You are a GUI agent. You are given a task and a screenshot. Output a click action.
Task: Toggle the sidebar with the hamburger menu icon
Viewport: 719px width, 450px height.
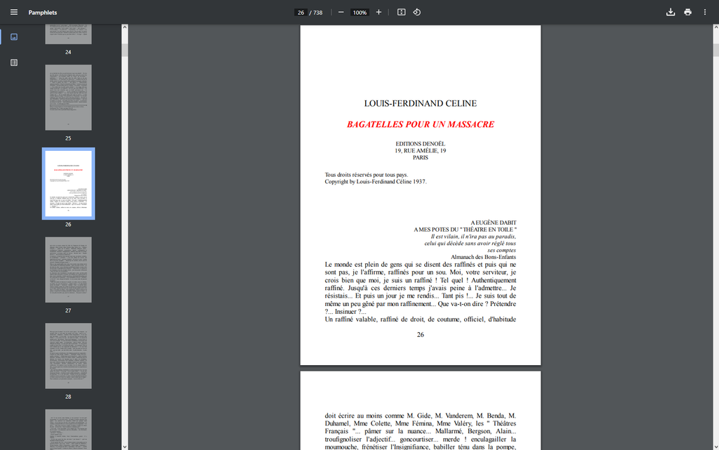14,13
